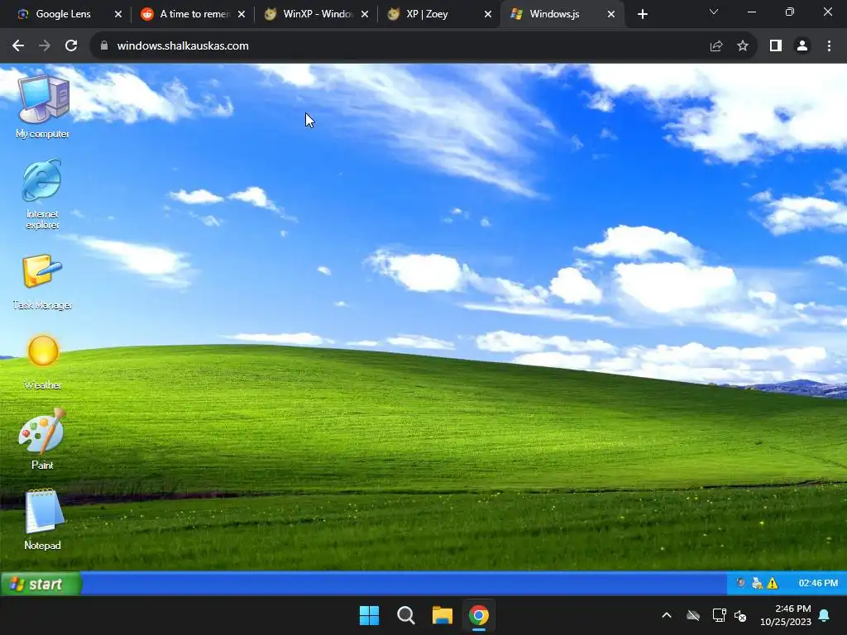Close the Google Lens tab

pos(118,14)
